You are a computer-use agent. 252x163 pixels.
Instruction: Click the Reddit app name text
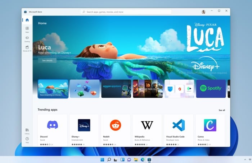click(106, 137)
